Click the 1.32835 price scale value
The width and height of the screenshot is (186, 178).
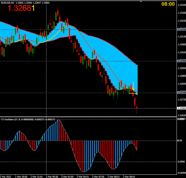tap(182, 84)
